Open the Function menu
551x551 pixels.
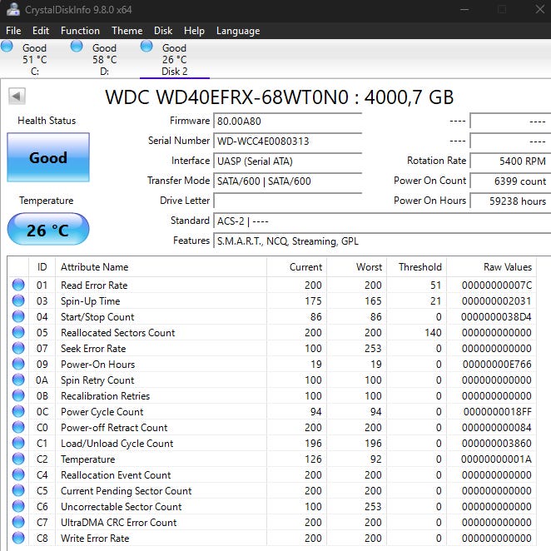(x=80, y=31)
